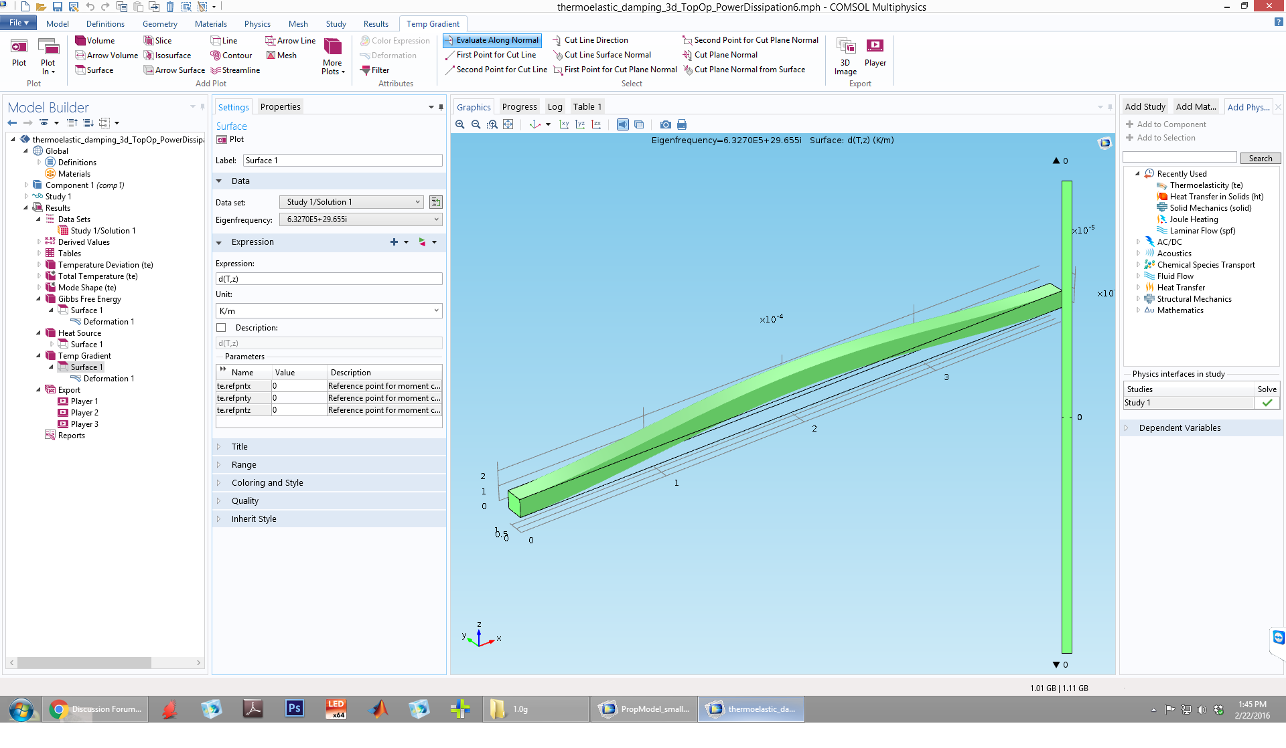Image resolution: width=1286 pixels, height=748 pixels.
Task: Click the zoom in graphics icon
Action: pos(459,124)
